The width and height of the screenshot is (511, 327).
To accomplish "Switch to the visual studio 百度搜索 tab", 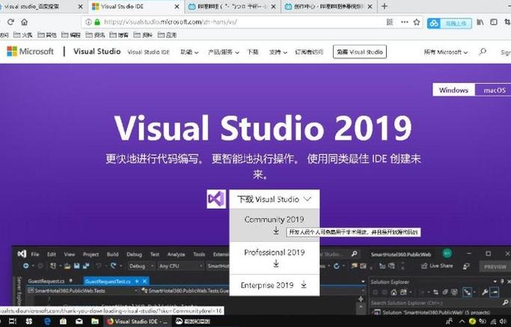I will (x=39, y=7).
